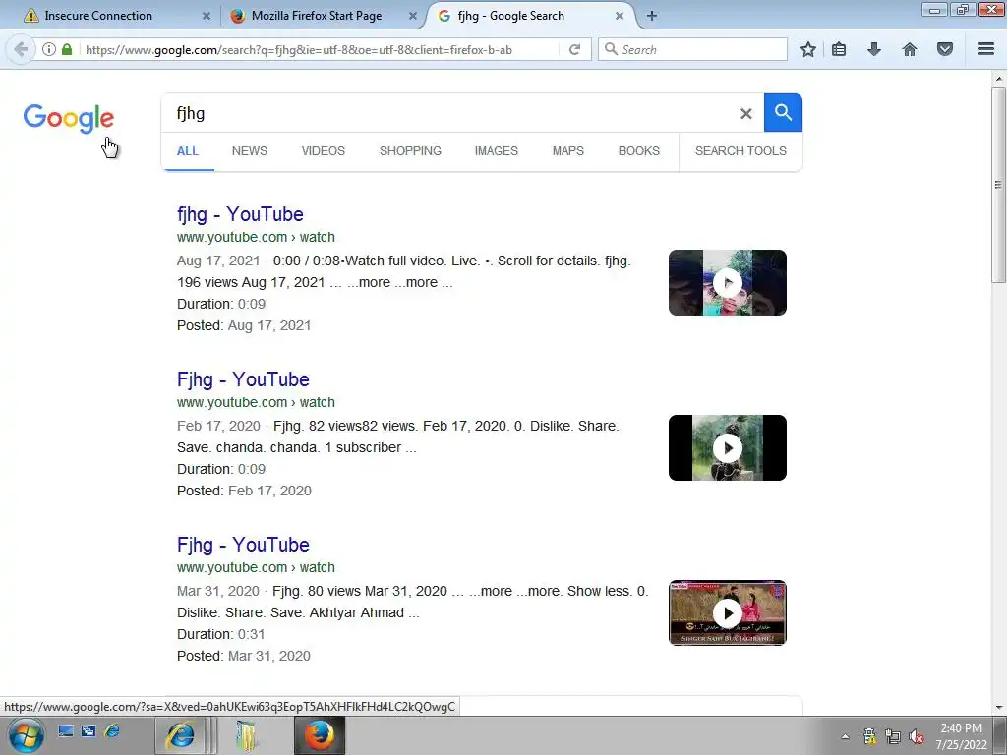Bookmark this page with the star icon
Viewport: 1007px width, 755px height.
click(808, 49)
